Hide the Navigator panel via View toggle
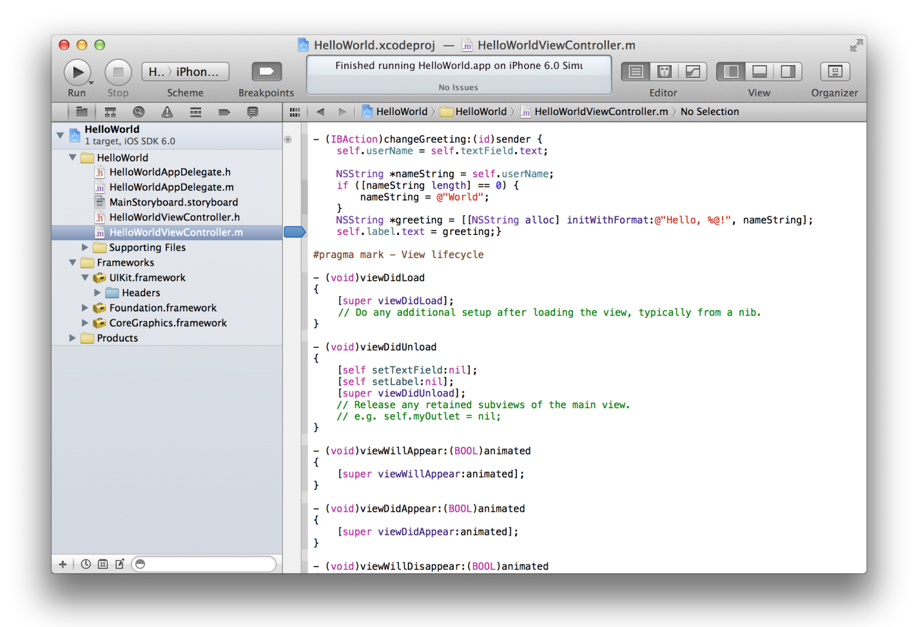 point(731,71)
